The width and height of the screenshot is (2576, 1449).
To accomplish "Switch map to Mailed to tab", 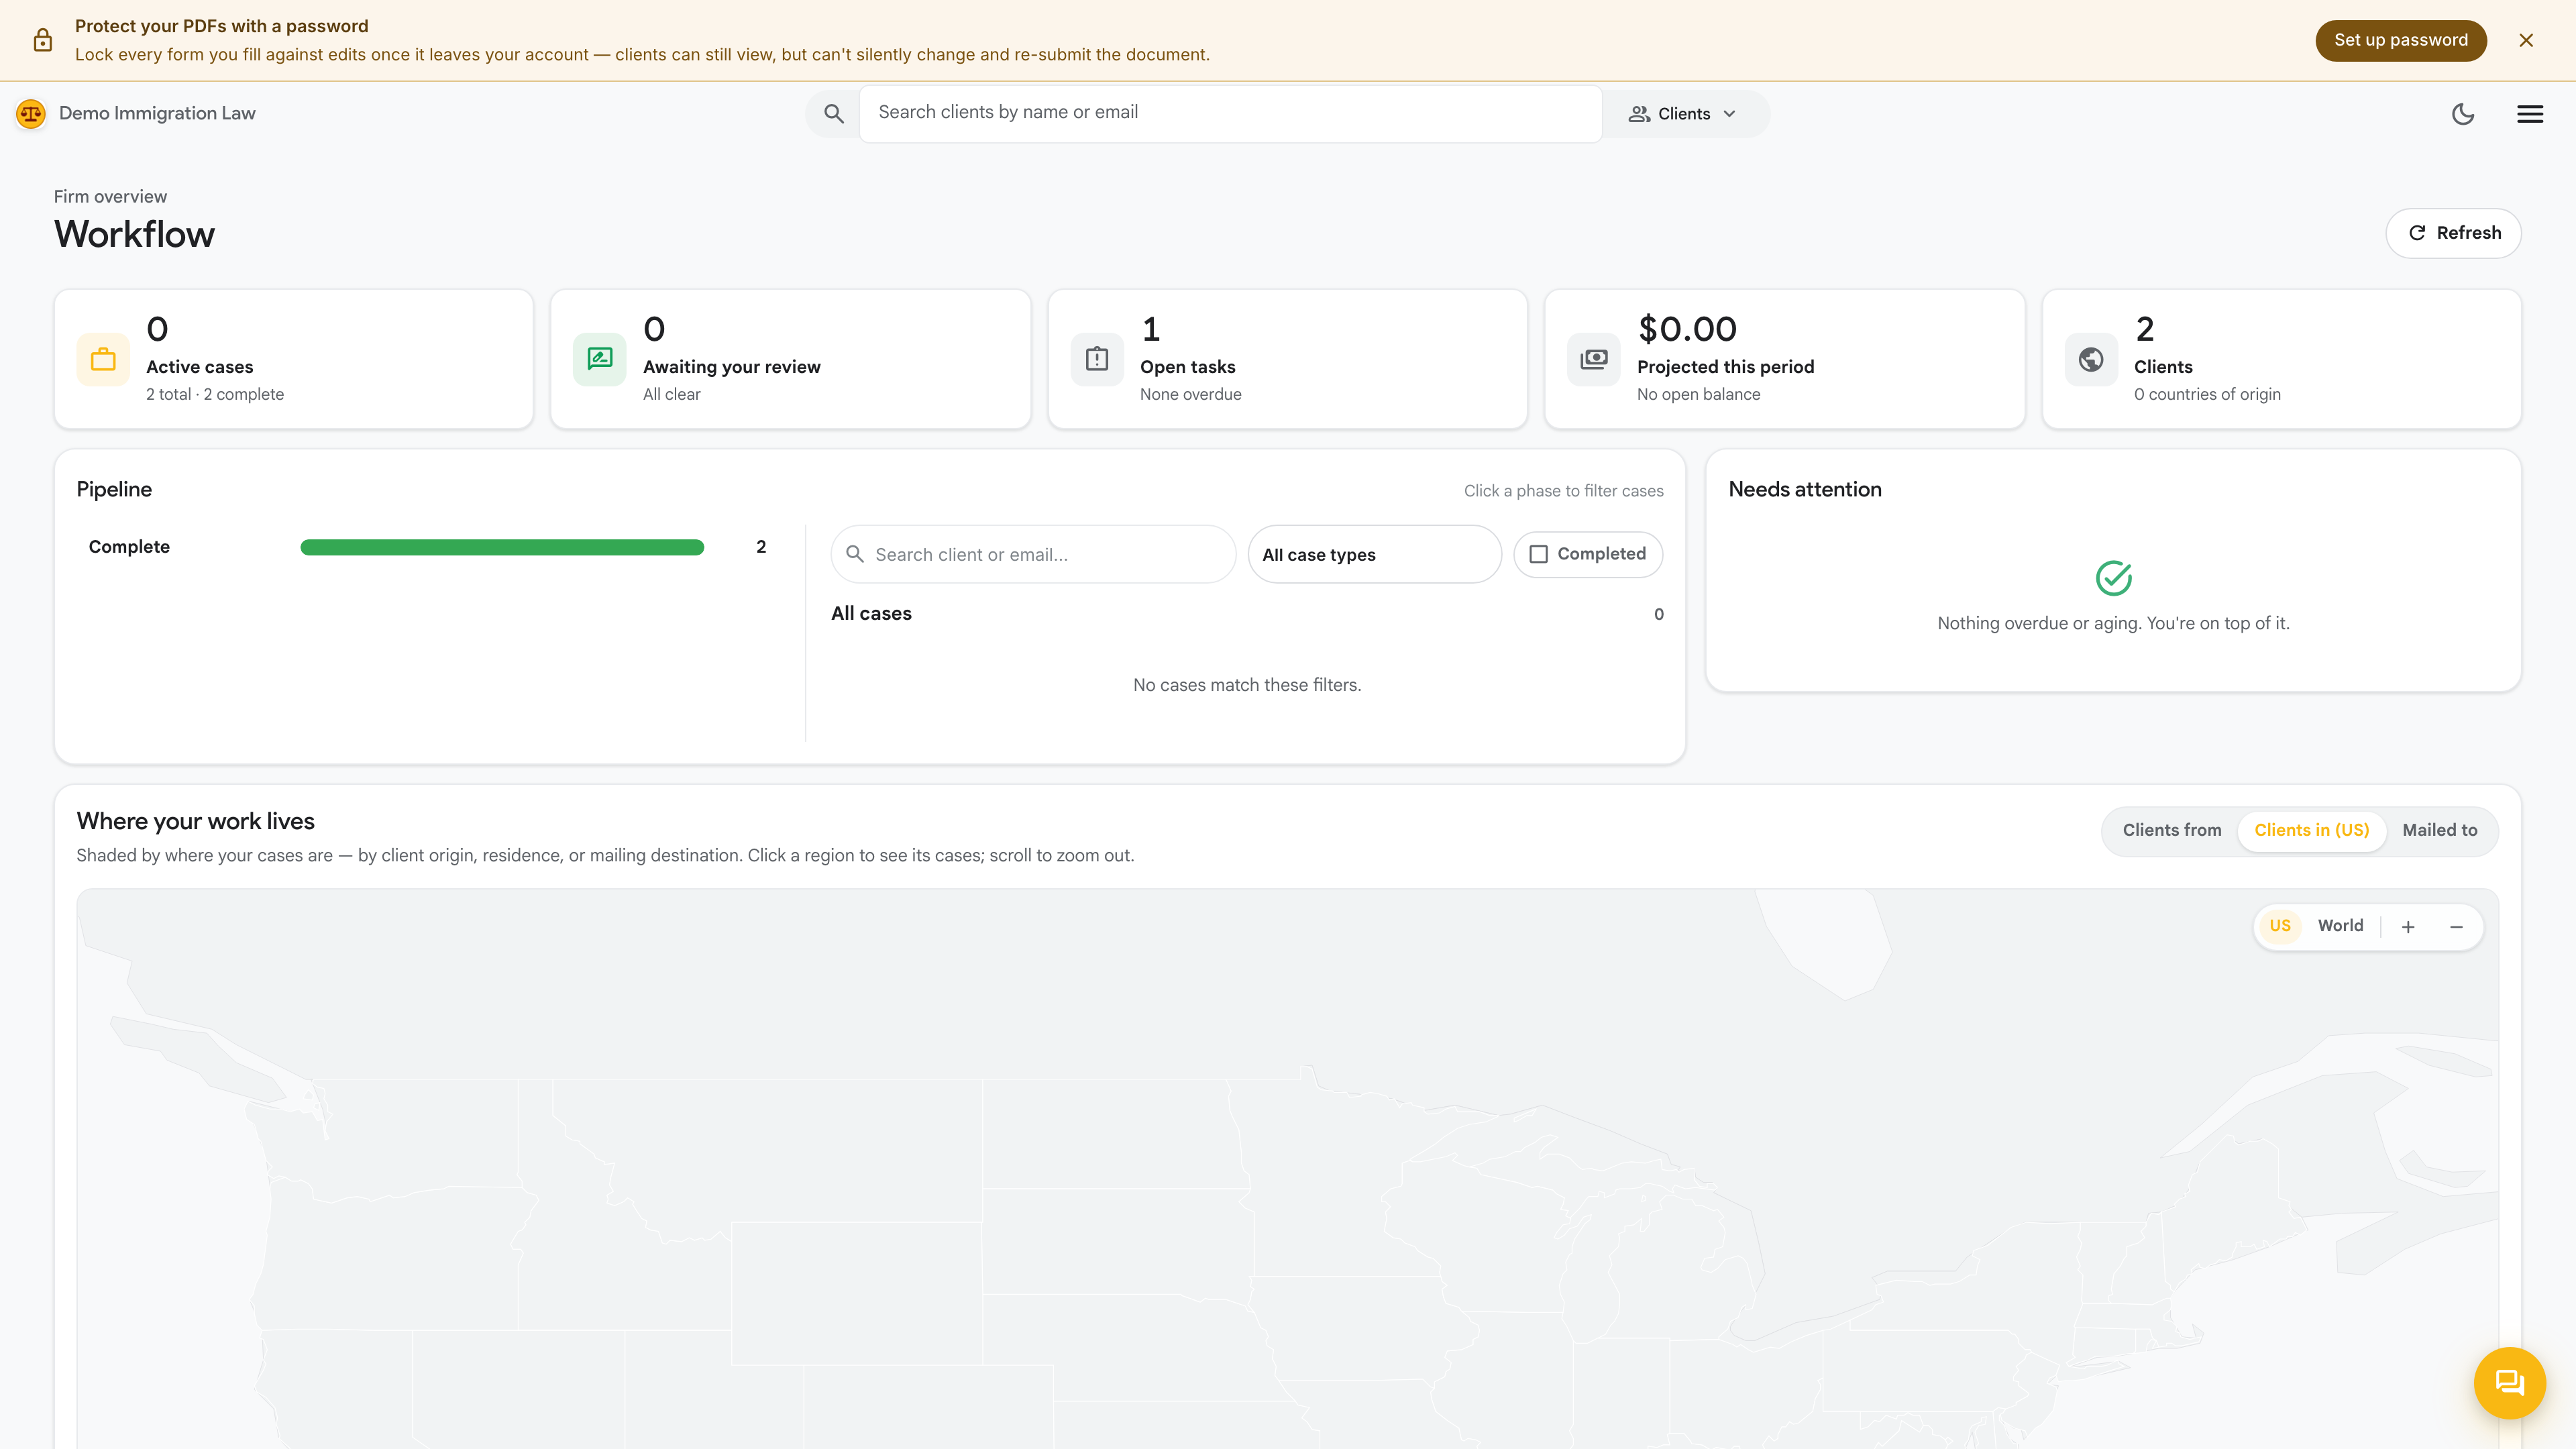I will tap(2440, 830).
